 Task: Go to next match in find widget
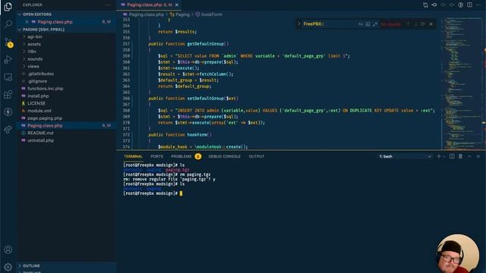coord(415,24)
